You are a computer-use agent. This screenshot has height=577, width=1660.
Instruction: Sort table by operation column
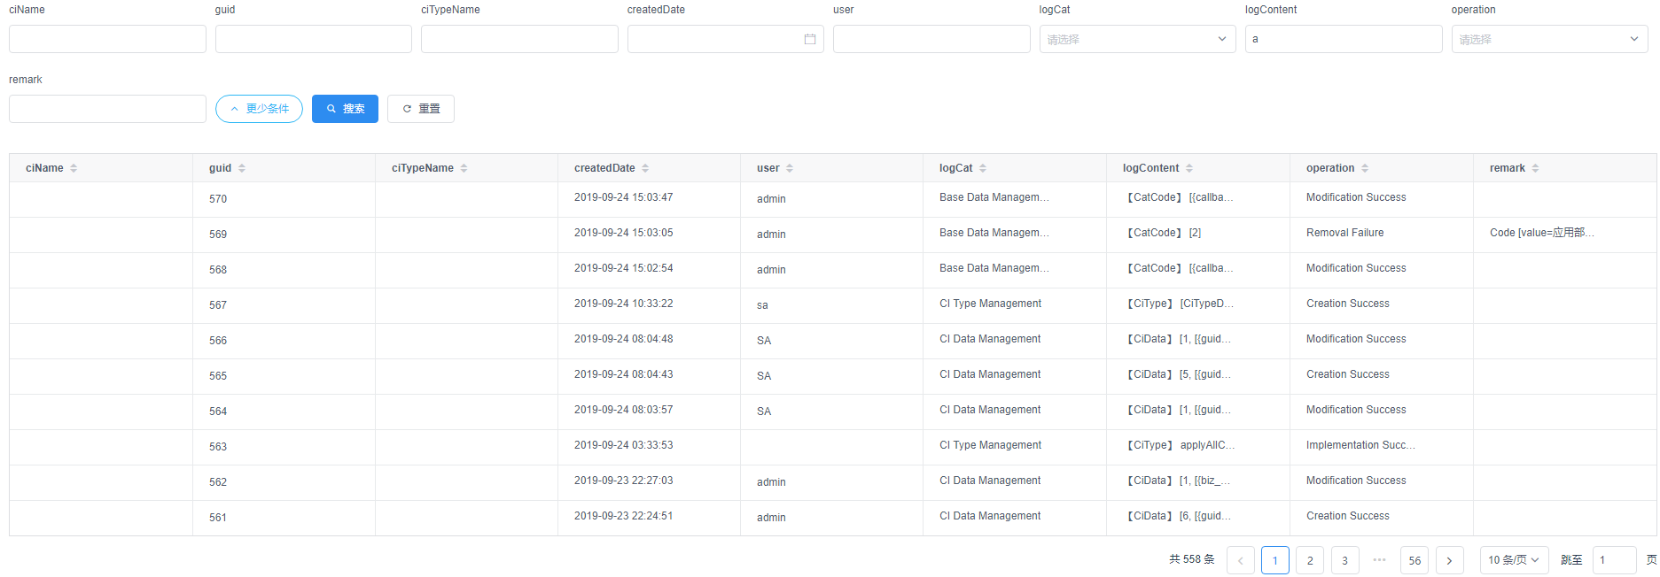(x=1365, y=168)
